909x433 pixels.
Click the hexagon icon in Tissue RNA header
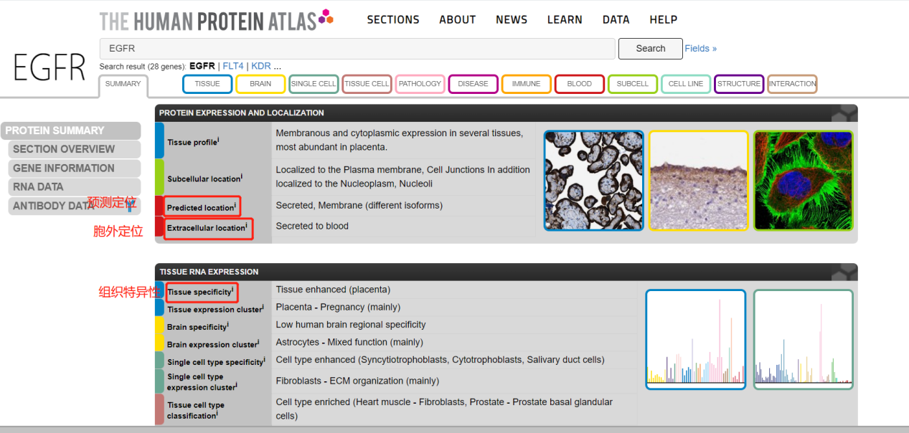click(x=847, y=272)
